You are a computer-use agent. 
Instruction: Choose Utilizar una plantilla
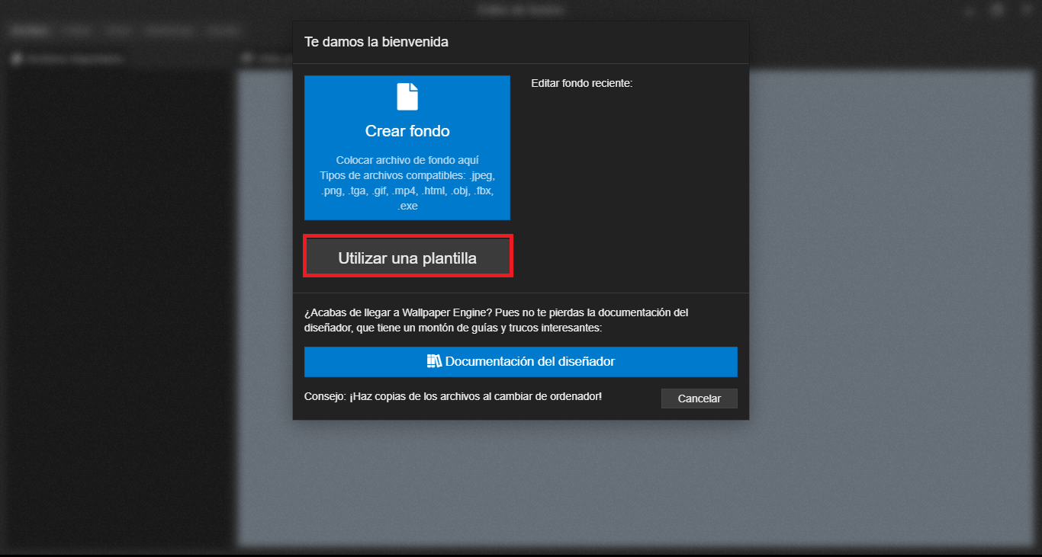point(407,258)
